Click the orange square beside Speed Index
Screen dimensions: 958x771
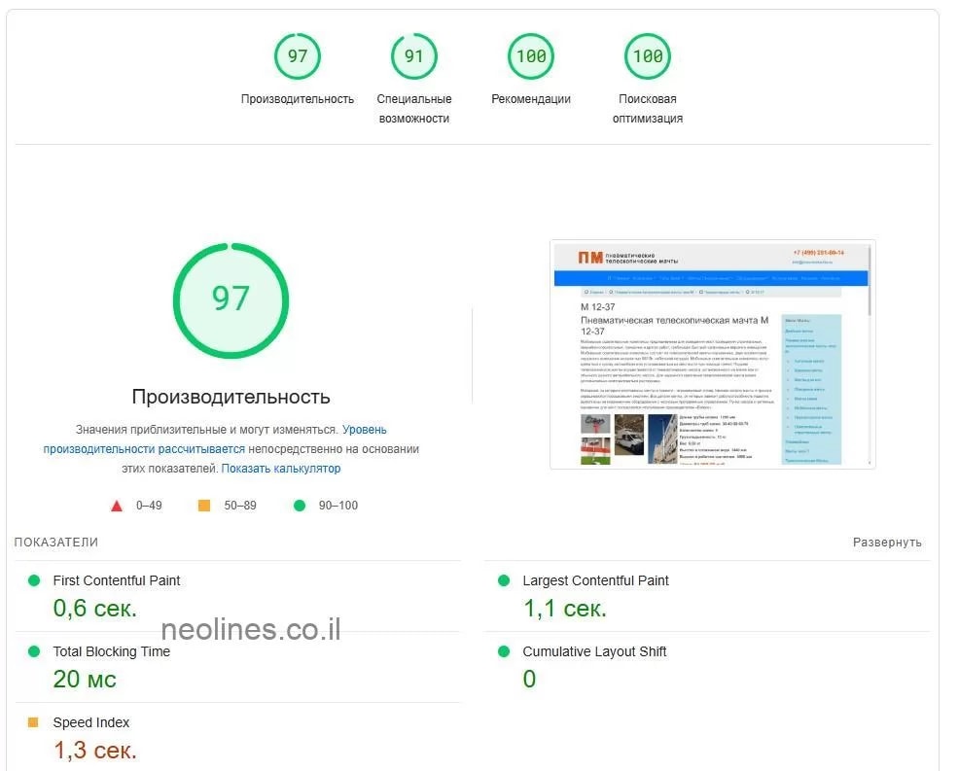tap(33, 722)
